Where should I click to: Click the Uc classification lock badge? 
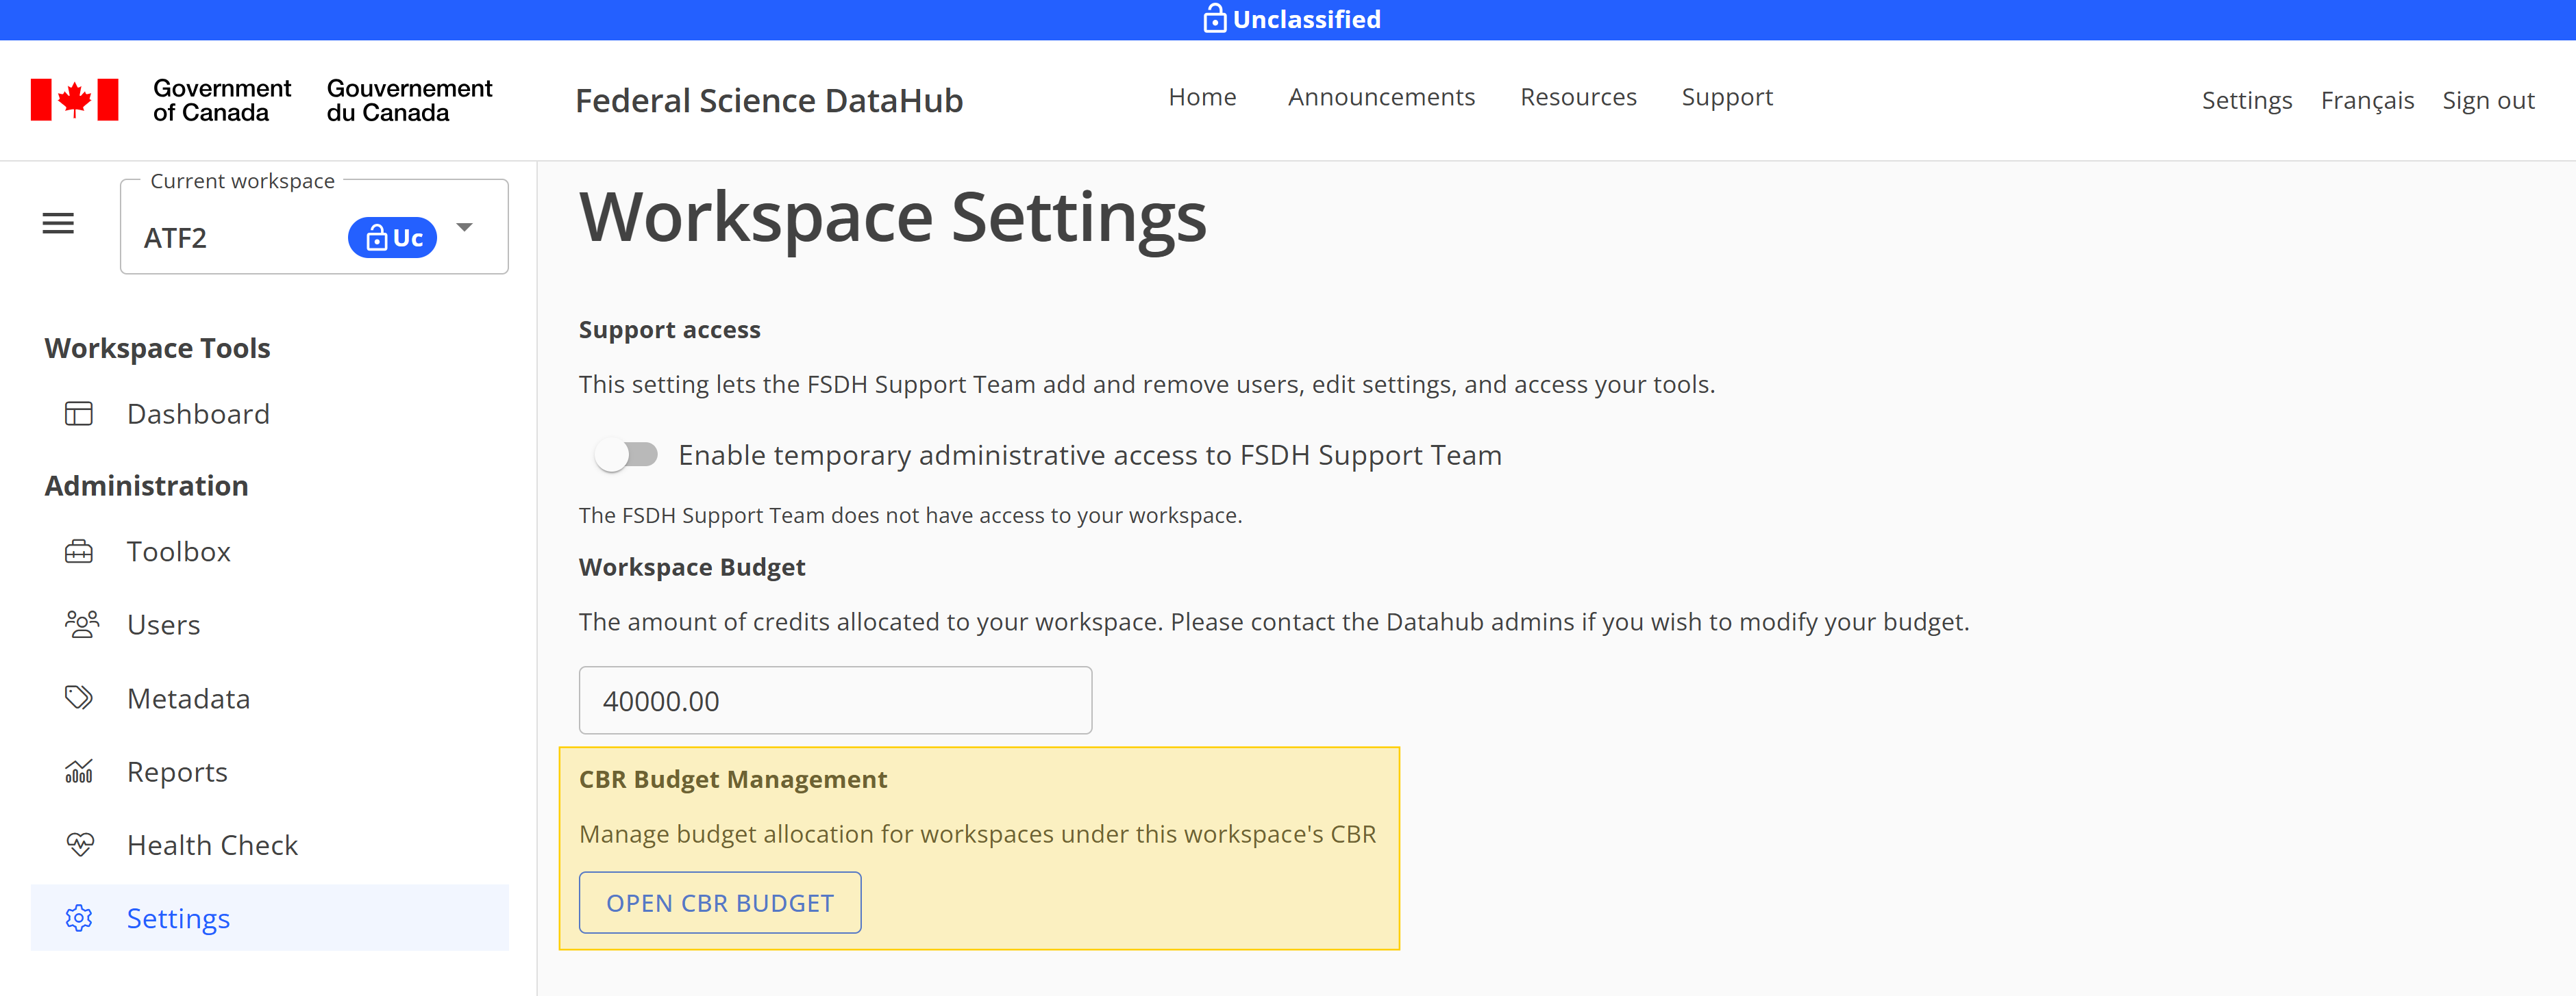tap(393, 238)
